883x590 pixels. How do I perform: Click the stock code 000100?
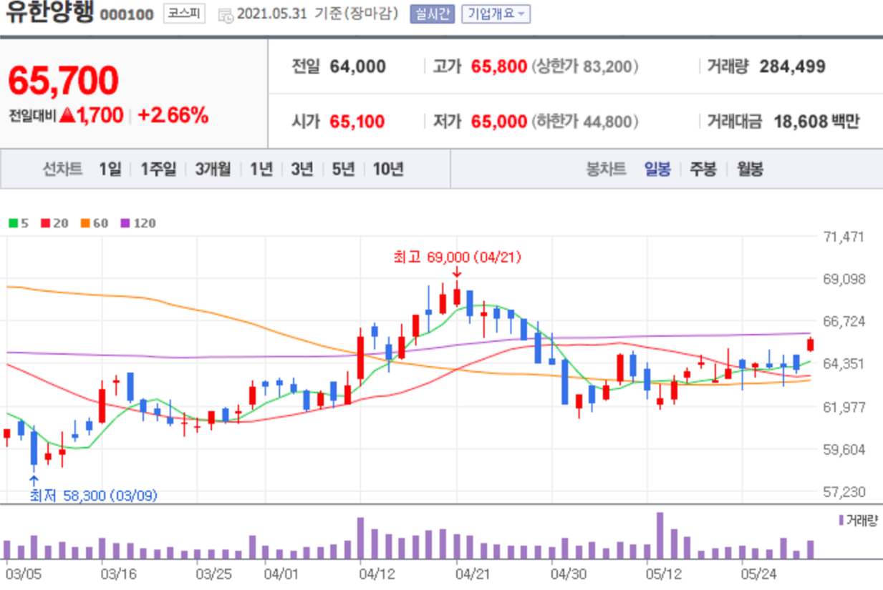tap(126, 15)
